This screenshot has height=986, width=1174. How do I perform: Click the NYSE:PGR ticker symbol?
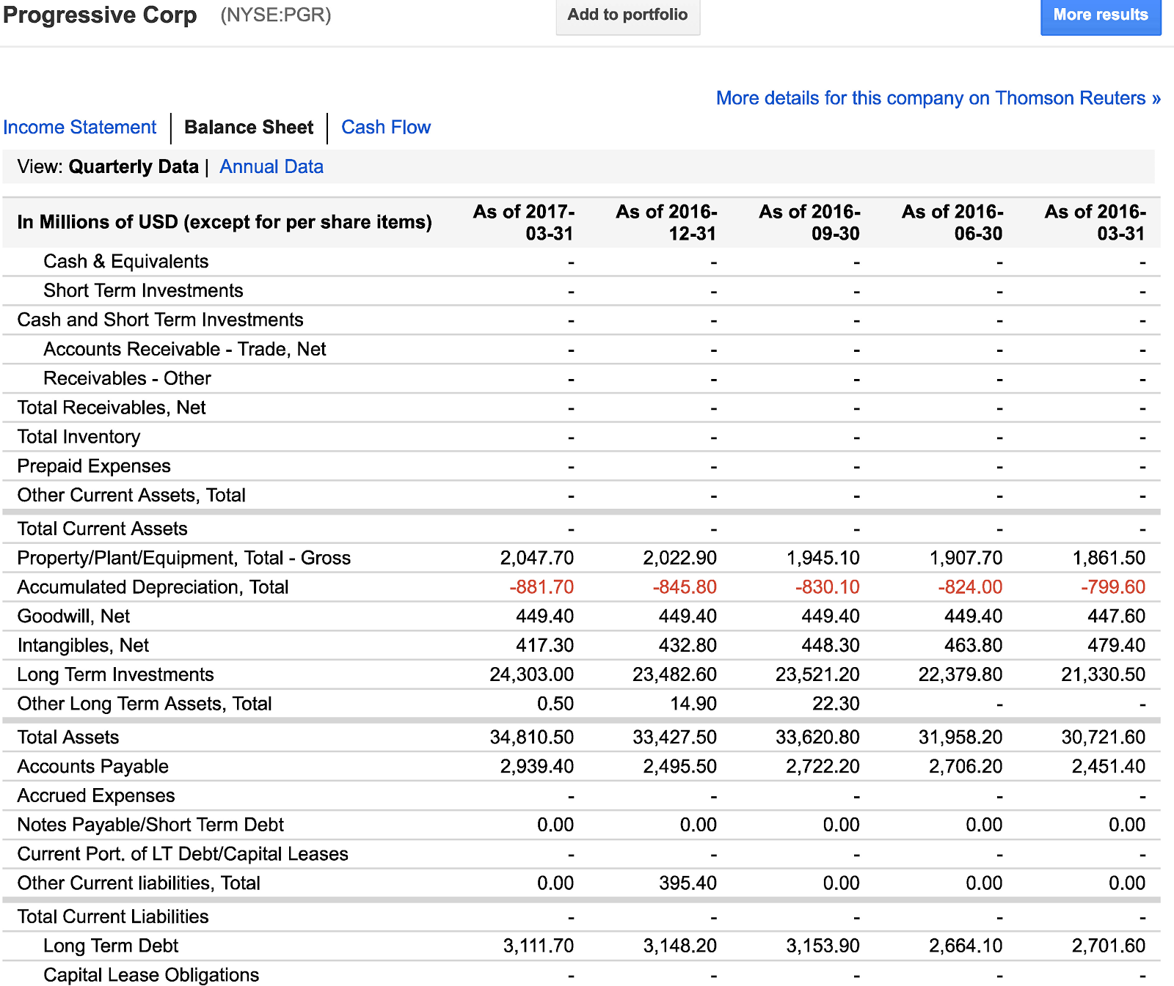[276, 15]
